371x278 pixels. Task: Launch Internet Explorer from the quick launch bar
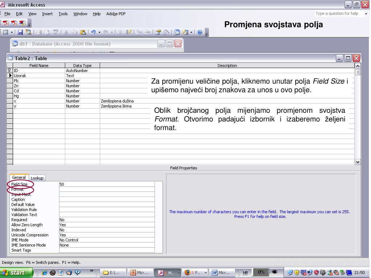[44, 273]
